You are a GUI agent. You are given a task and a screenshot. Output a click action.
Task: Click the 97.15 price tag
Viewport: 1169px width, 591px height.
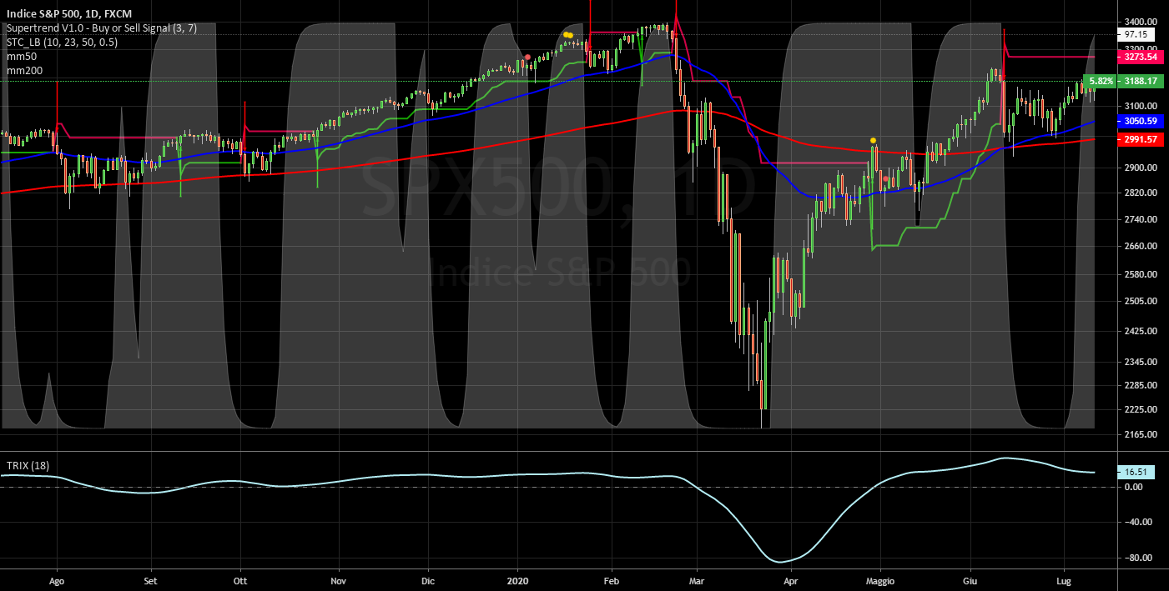point(1136,34)
